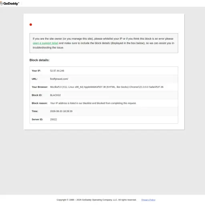This screenshot has width=205, height=205.
Task: Click the 'Block details:' heading
Action: 39,60
